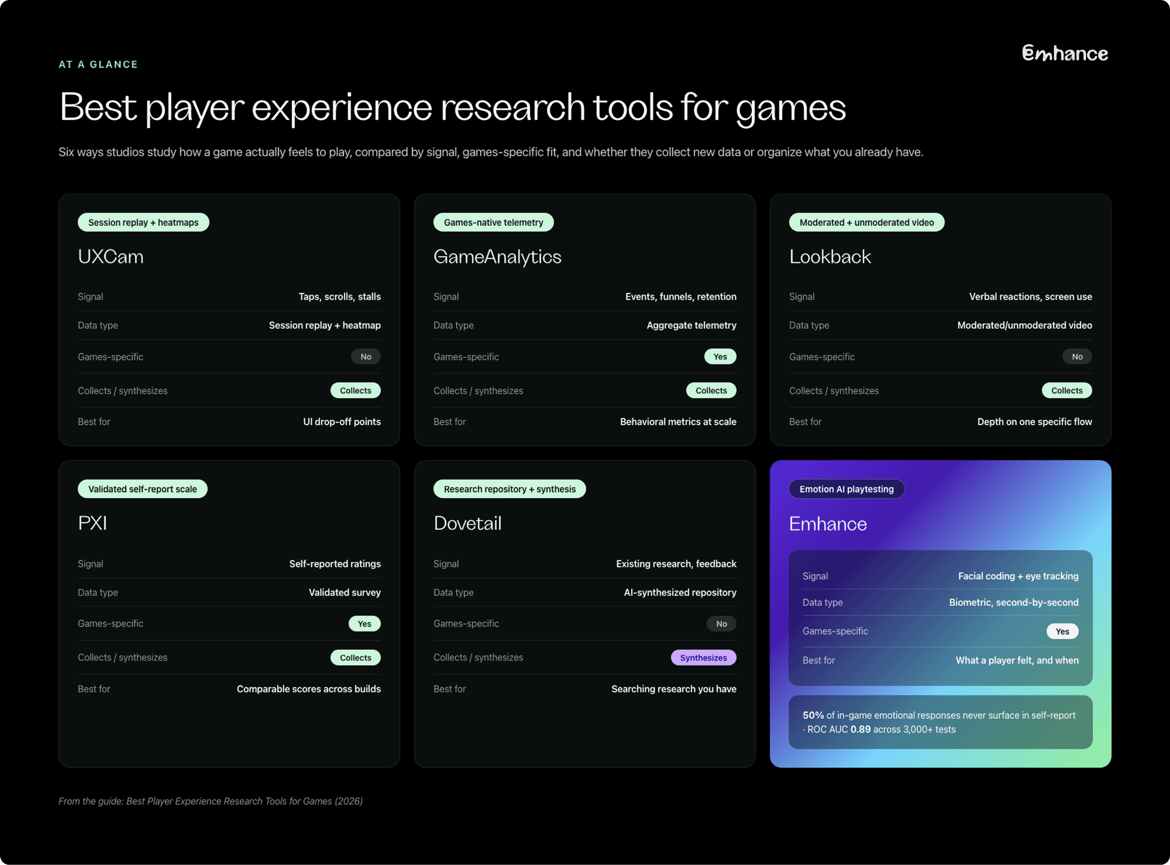This screenshot has width=1170, height=865.
Task: Click the 'Collects' badge in the GameAnalytics card
Action: pos(711,391)
